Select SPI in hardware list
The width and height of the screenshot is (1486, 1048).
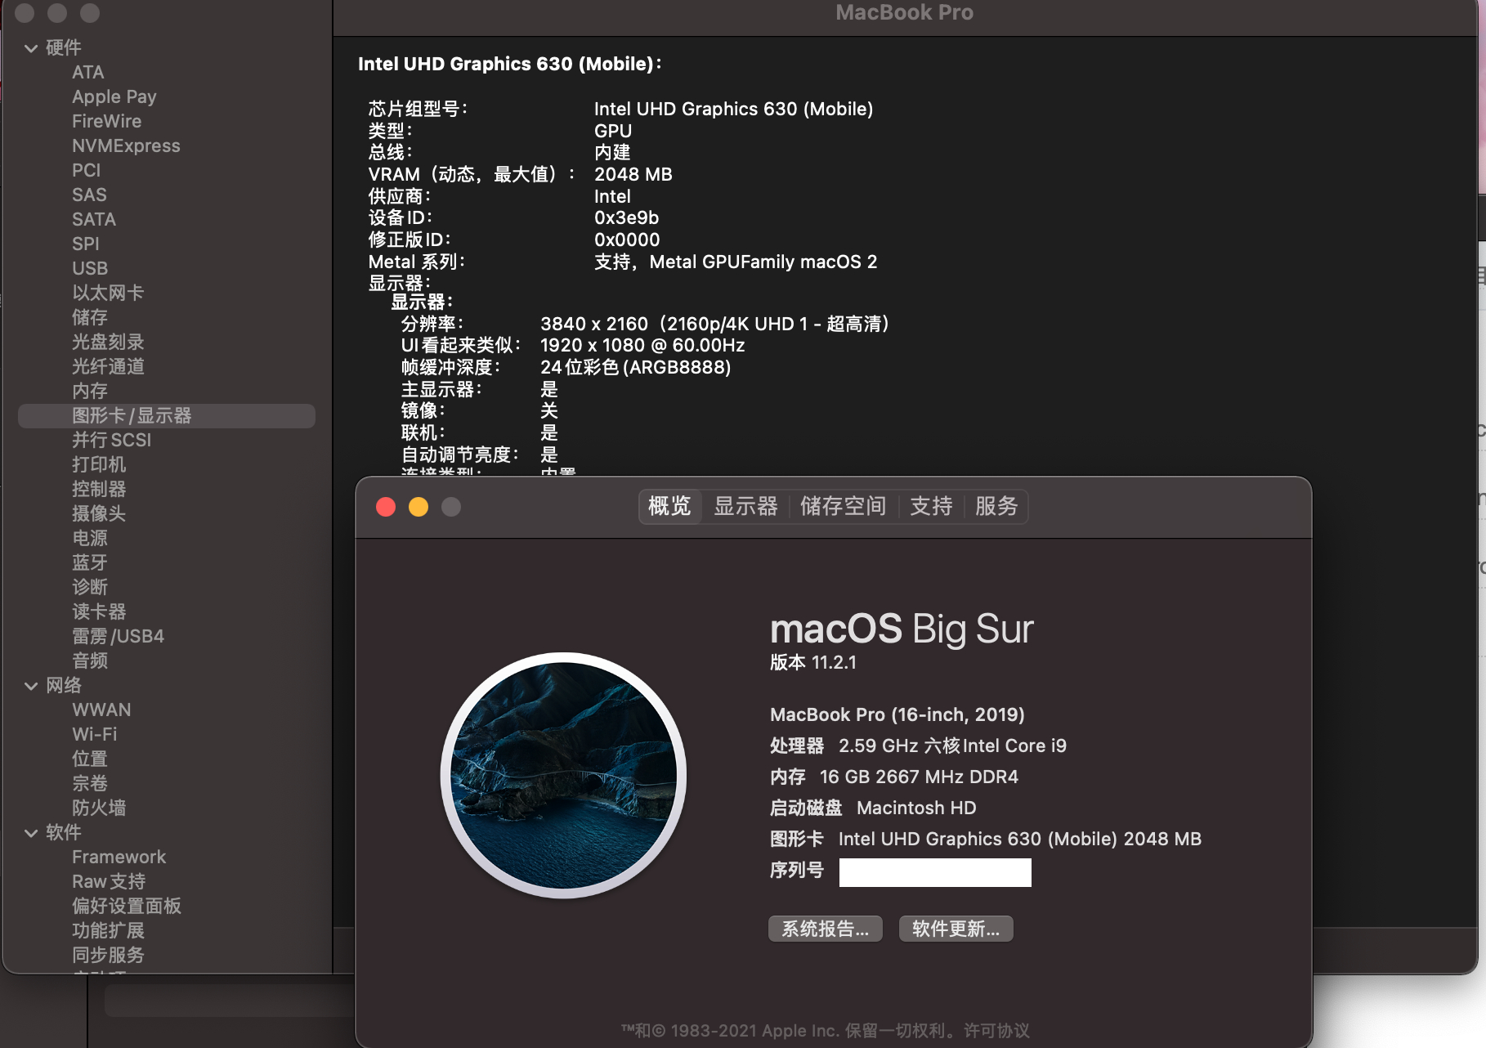tap(85, 244)
